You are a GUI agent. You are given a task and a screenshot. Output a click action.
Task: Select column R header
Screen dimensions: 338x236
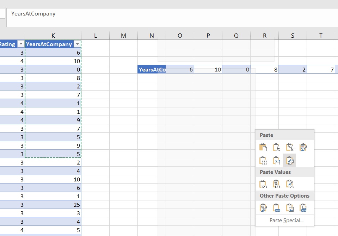(265, 36)
